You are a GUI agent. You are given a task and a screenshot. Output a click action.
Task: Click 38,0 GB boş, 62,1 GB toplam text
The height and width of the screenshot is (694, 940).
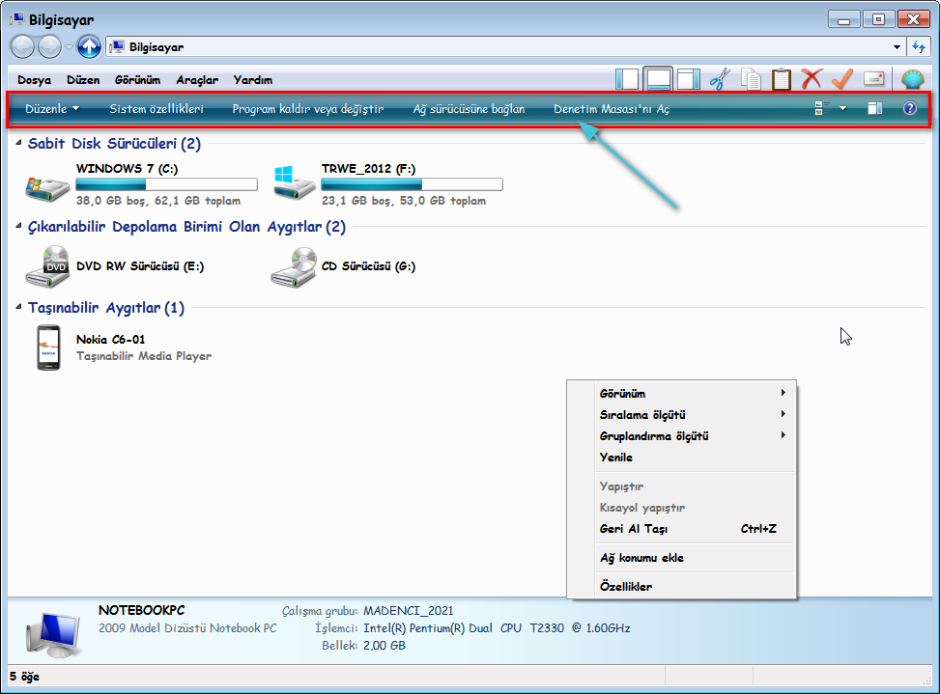158,201
